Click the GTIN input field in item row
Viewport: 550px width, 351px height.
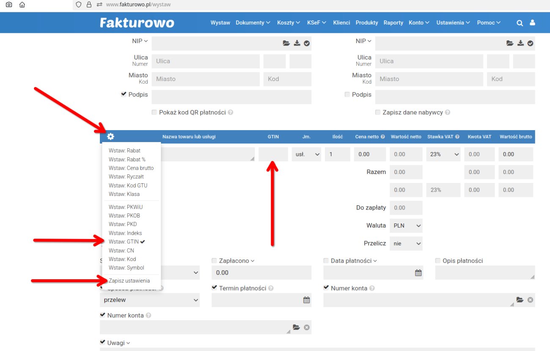(273, 155)
